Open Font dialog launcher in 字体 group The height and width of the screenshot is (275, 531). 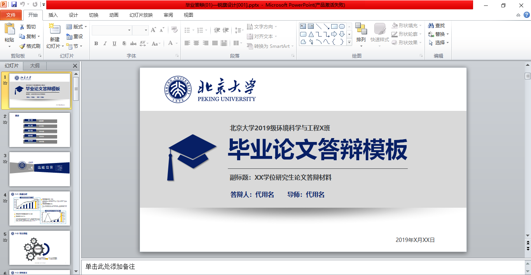[177, 56]
